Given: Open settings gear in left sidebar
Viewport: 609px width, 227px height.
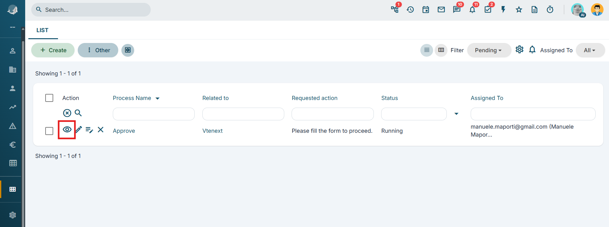Looking at the screenshot, I should (13, 215).
